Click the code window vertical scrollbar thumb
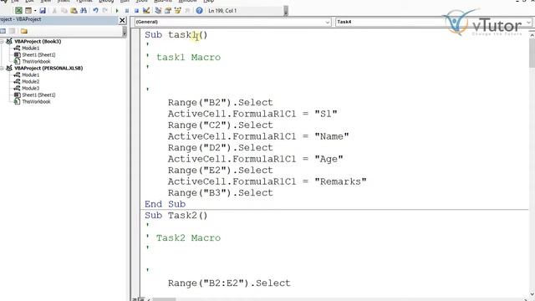535x301 pixels. pyautogui.click(x=532, y=53)
